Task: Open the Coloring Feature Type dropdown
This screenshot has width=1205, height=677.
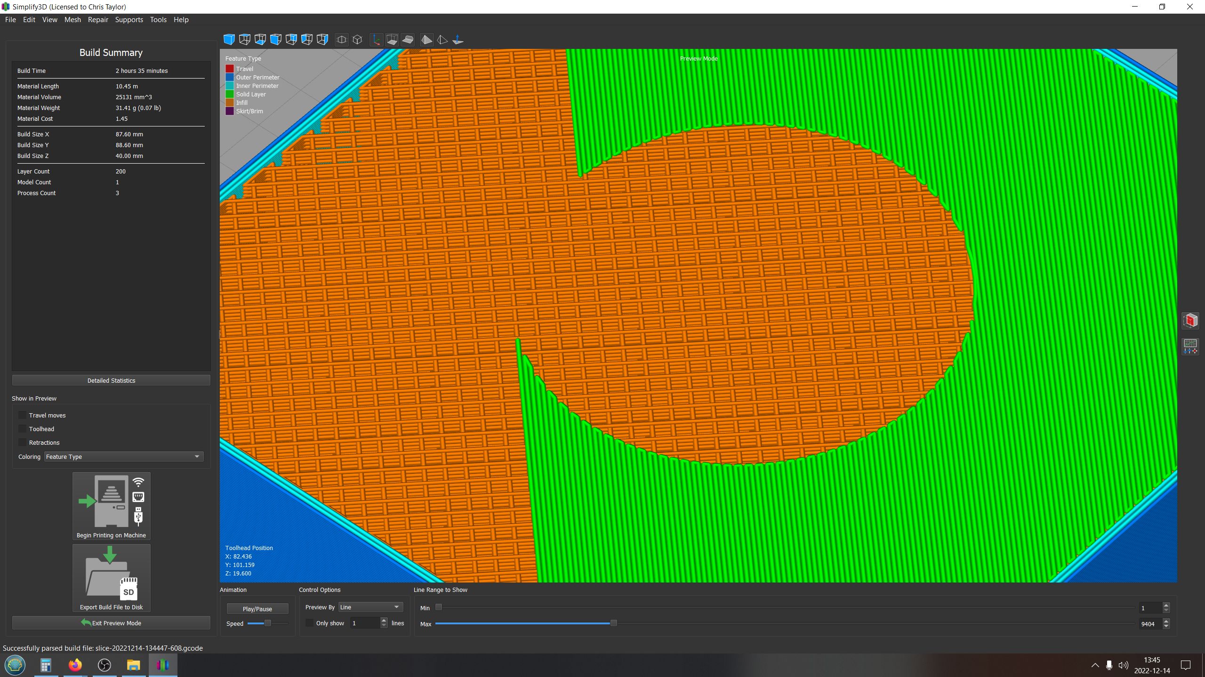Action: (124, 457)
